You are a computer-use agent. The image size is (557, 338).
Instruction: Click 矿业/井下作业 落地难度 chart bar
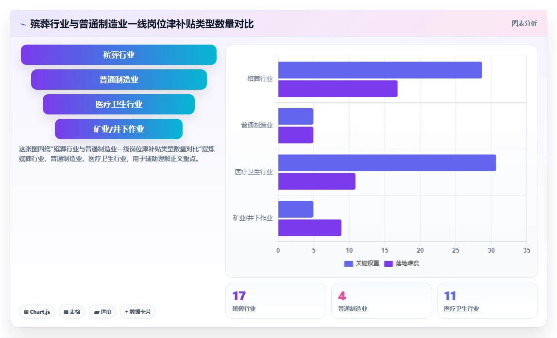[309, 228]
